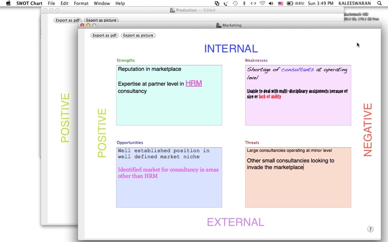The image size is (388, 242).
Task: Minimize the Marketing window
Action: point(88,25)
